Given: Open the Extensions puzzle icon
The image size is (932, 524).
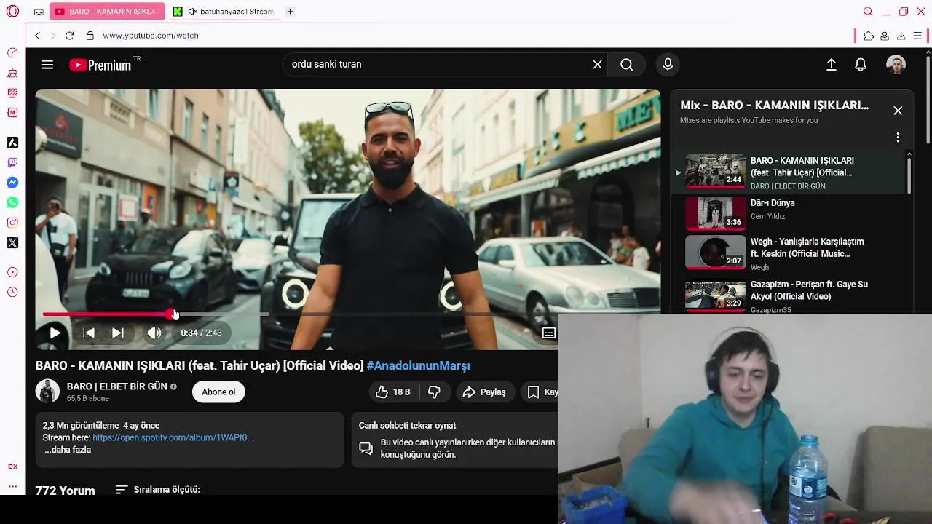Looking at the screenshot, I should coord(869,36).
